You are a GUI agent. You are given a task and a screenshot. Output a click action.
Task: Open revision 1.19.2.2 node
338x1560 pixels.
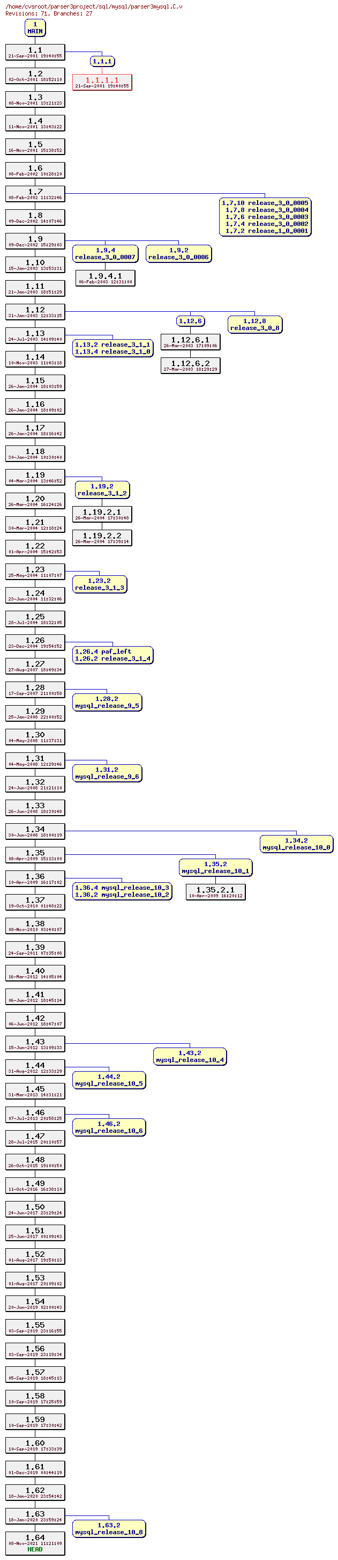point(102,538)
